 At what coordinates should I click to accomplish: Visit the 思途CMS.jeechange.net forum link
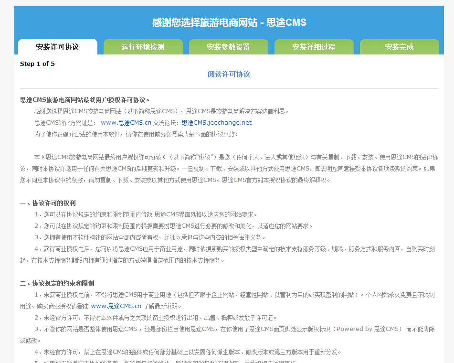click(217, 123)
